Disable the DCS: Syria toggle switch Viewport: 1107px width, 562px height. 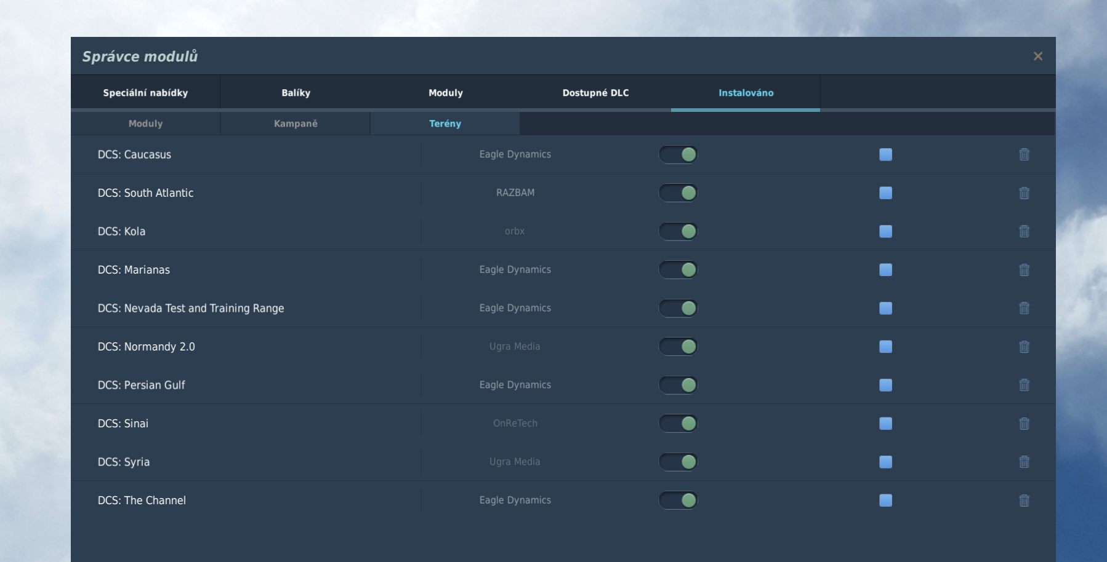[678, 462]
